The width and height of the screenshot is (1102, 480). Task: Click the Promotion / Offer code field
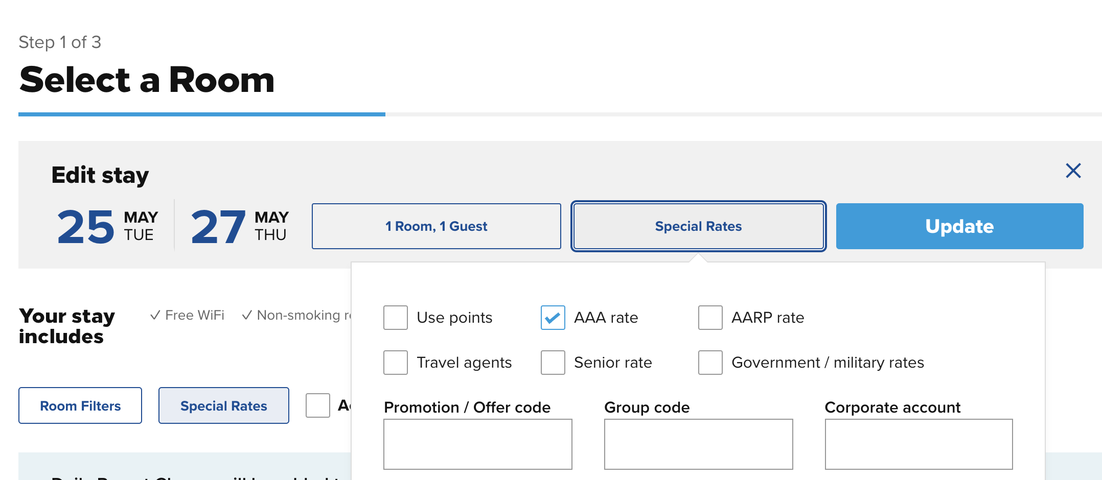click(477, 444)
